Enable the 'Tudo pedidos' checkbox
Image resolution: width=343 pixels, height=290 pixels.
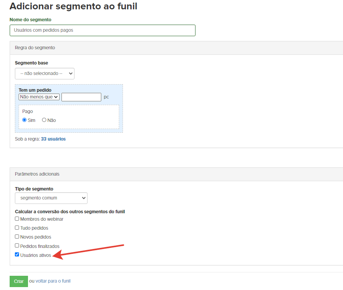(17, 228)
